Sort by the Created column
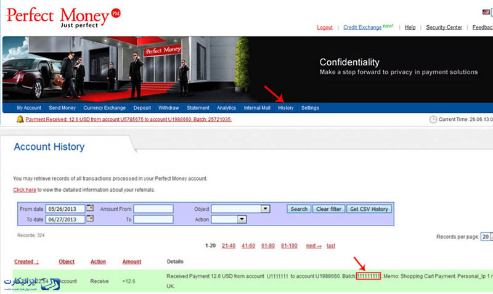The width and height of the screenshot is (493, 294). pos(26,261)
